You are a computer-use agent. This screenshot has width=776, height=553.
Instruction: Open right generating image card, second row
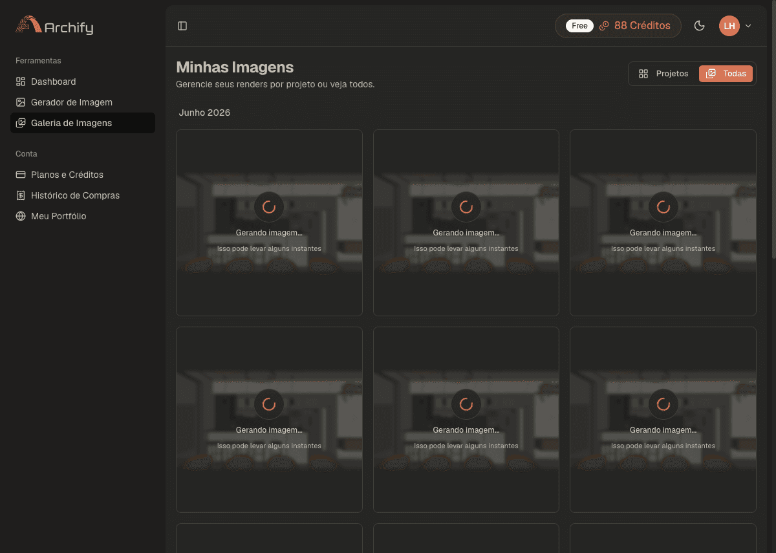tap(663, 420)
